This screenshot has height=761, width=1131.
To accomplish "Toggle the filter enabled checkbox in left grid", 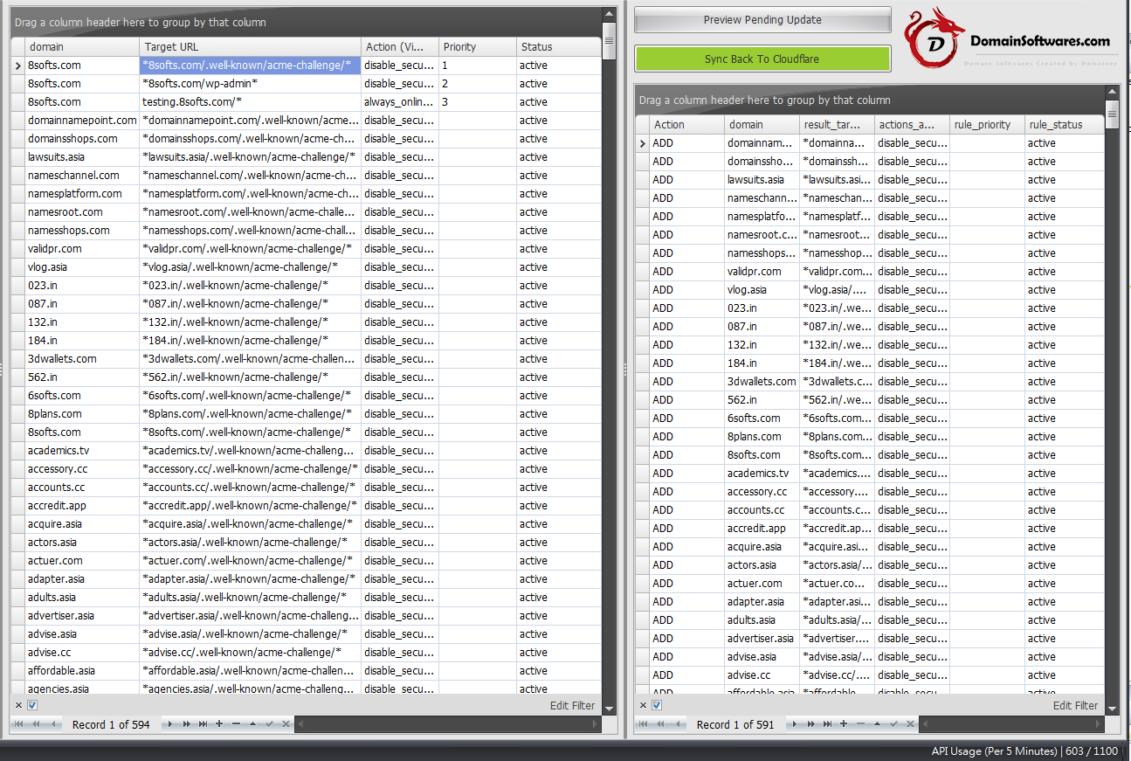I will pos(32,705).
